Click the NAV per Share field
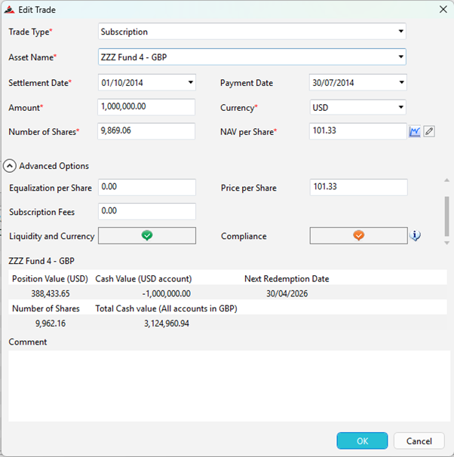This screenshot has width=454, height=457. point(357,131)
